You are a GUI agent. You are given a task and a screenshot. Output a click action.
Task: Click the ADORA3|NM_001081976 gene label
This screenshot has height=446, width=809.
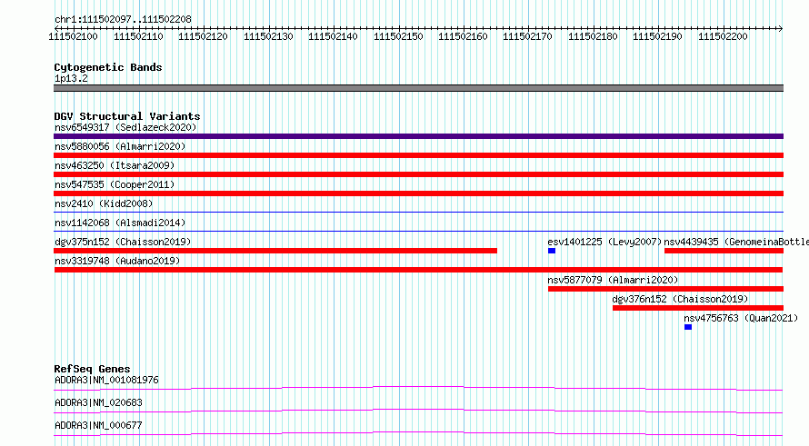point(106,380)
